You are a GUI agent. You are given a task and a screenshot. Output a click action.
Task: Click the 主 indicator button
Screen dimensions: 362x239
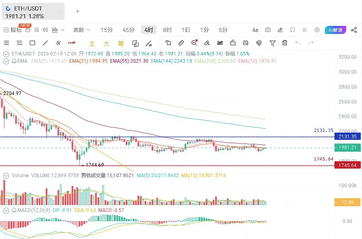[92, 43]
